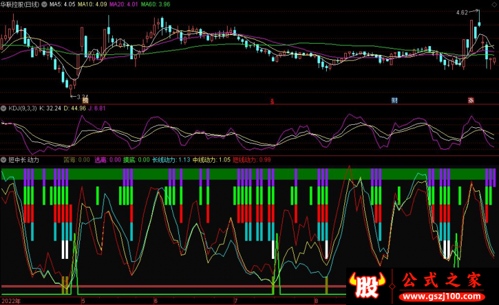The height and width of the screenshot is (305, 499).
Task: Click the 2022年 label on the time axis
Action: [11, 301]
